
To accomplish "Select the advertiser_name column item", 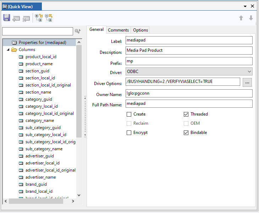I will click(40, 177).
